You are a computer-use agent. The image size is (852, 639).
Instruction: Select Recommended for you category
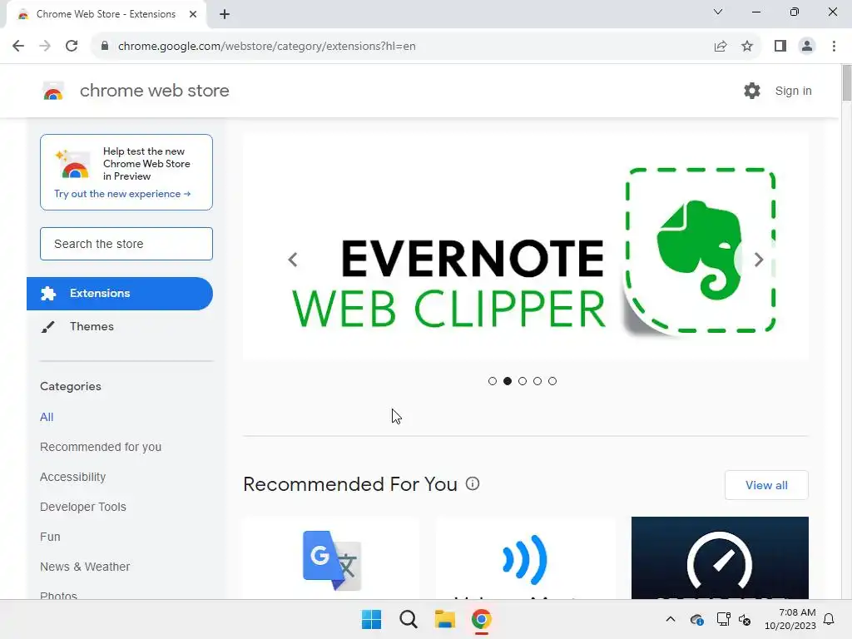click(x=101, y=447)
